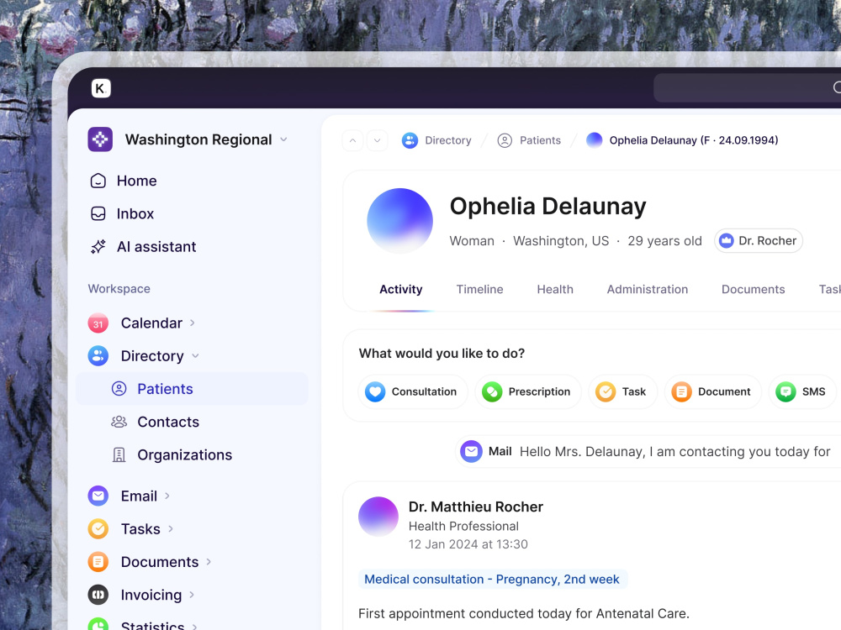This screenshot has width=841, height=630.
Task: Expand the Calendar section chevron
Action: [193, 323]
